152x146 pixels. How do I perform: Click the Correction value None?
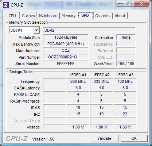(x=126, y=37)
